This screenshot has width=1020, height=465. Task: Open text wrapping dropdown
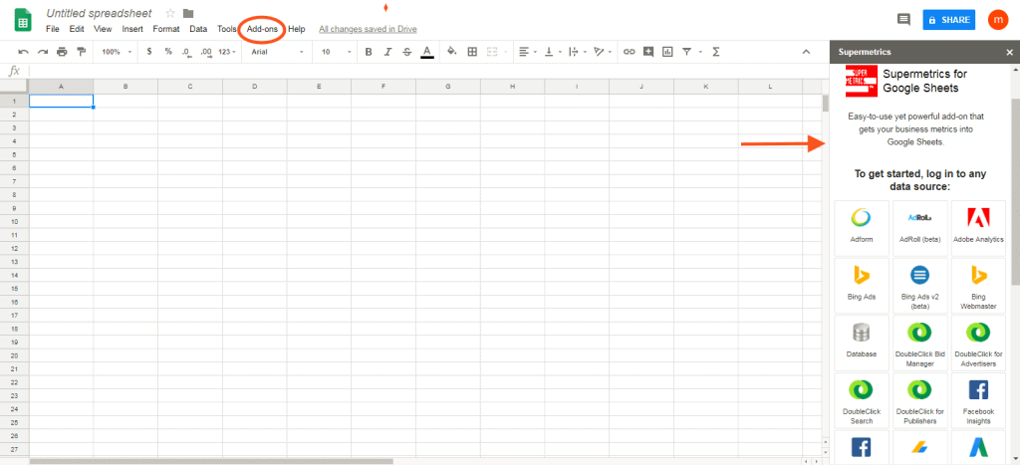click(577, 52)
